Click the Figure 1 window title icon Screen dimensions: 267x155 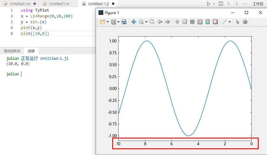101,13
